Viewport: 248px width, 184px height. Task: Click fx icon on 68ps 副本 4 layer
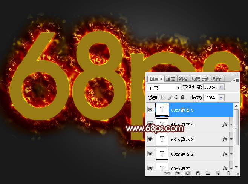(225, 124)
